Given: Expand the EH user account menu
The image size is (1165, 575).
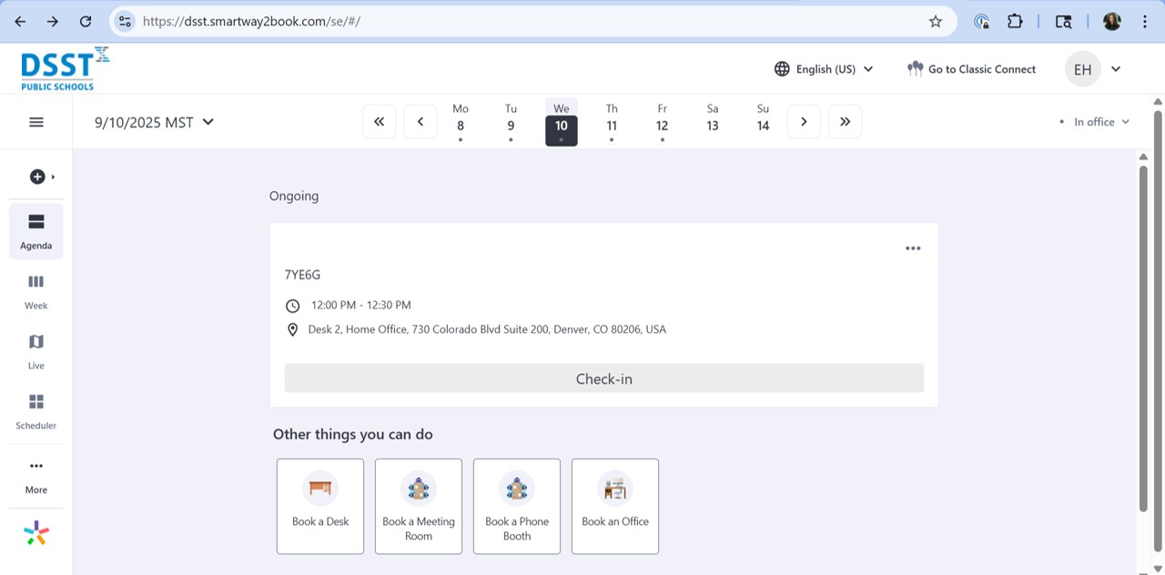Looking at the screenshot, I should [1116, 69].
